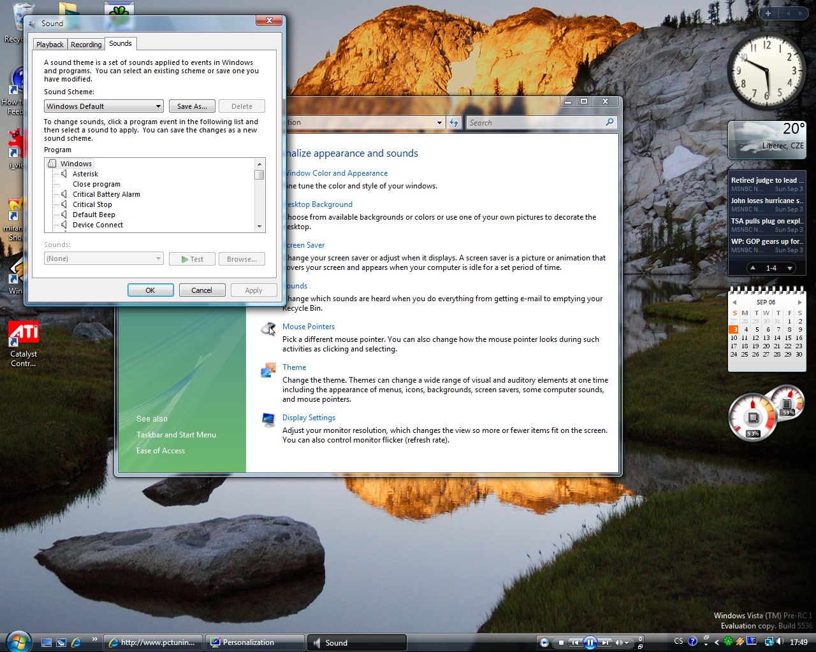Click the Browse button
The width and height of the screenshot is (816, 652).
point(242,259)
